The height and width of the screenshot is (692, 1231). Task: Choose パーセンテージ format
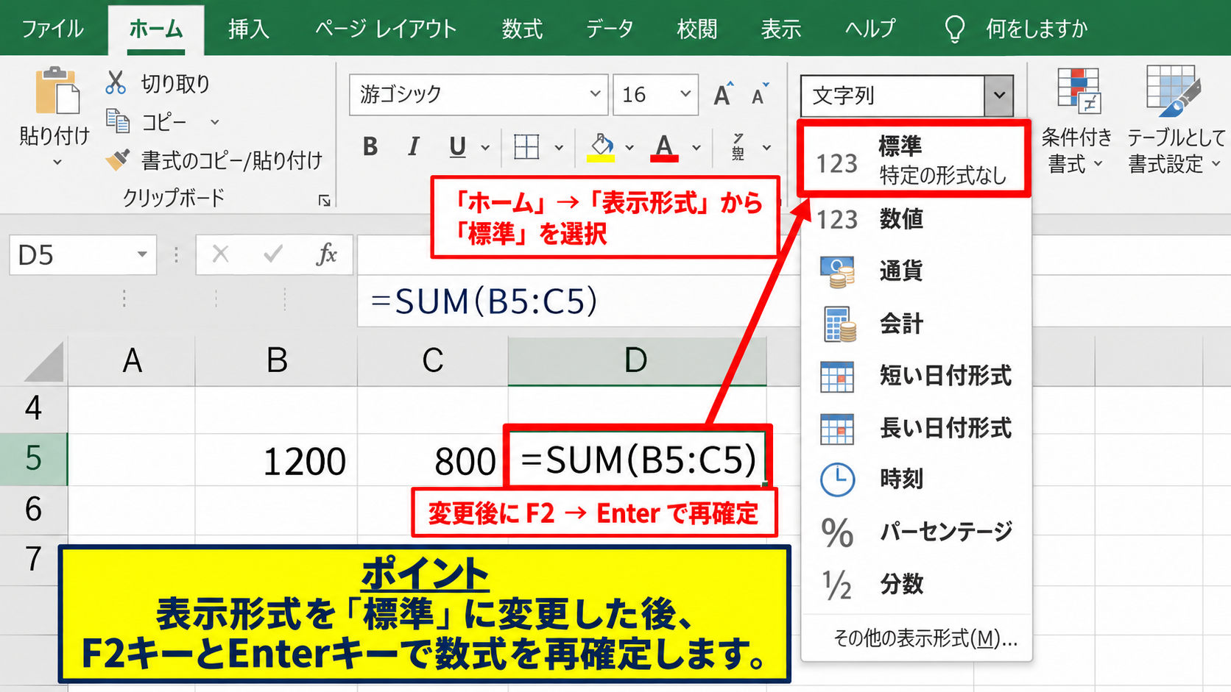pos(916,532)
